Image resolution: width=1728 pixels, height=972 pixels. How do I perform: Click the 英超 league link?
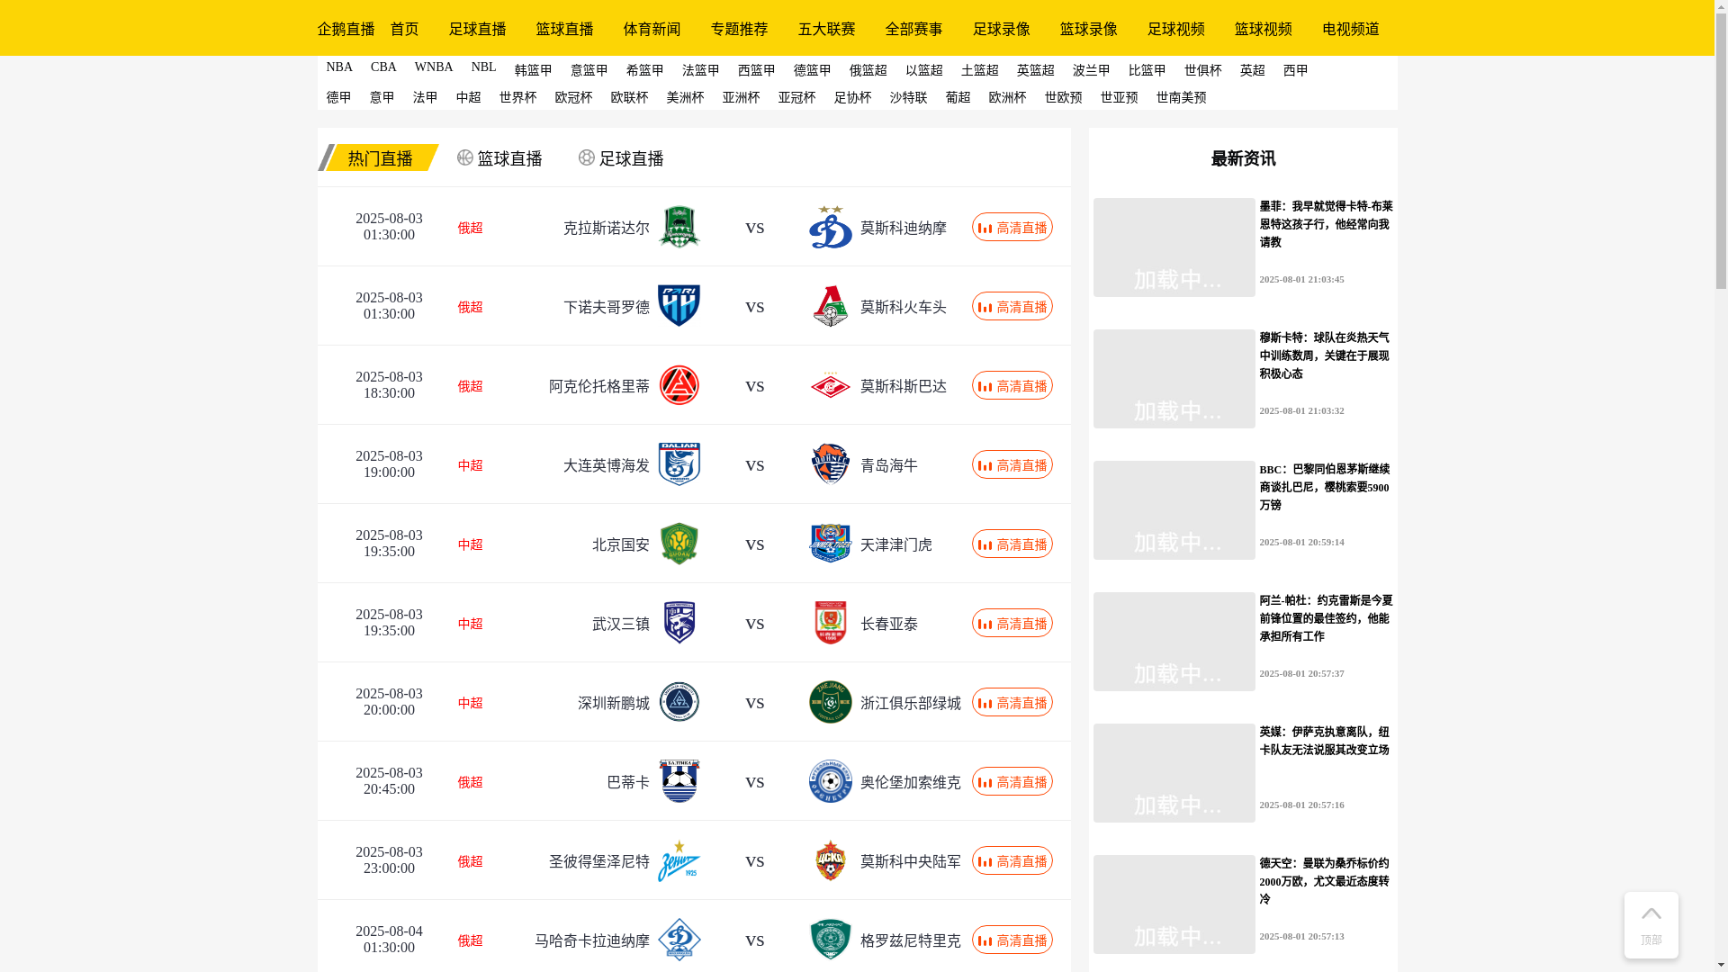(1252, 70)
